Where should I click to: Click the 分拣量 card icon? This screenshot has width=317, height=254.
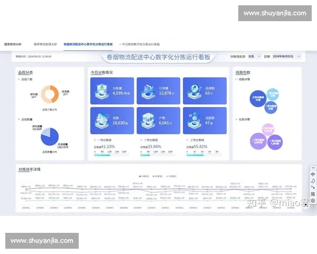102,92
